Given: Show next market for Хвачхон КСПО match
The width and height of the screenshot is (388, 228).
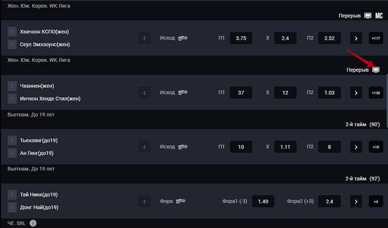Looking at the screenshot, I should [x=356, y=38].
